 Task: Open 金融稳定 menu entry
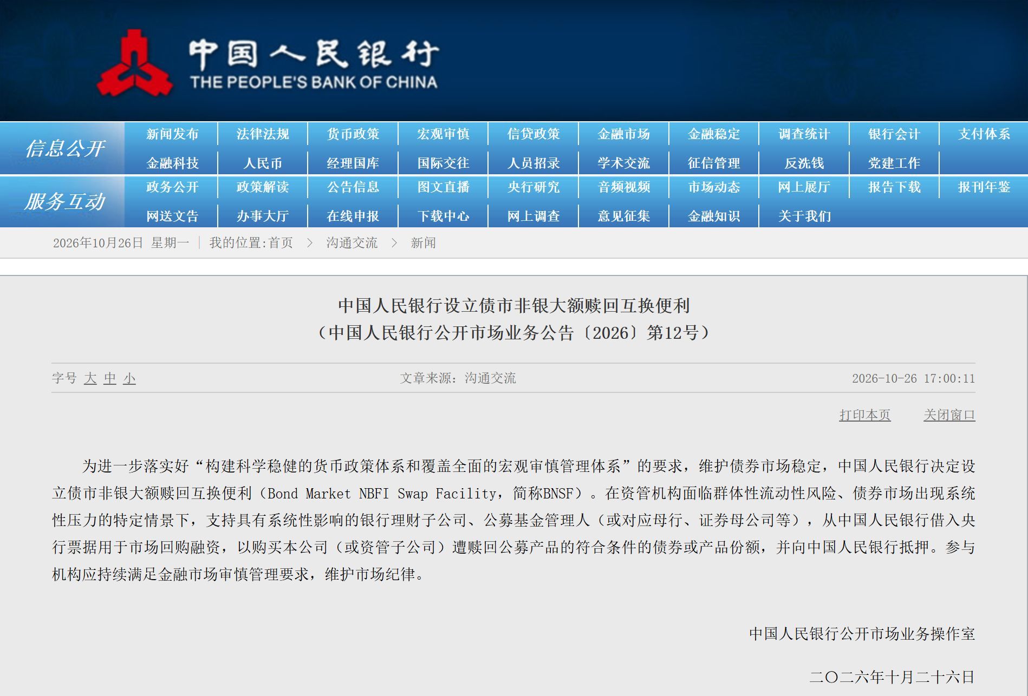tap(714, 134)
